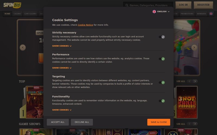
Task: Click the TOP row next arrow
Action: [195, 81]
